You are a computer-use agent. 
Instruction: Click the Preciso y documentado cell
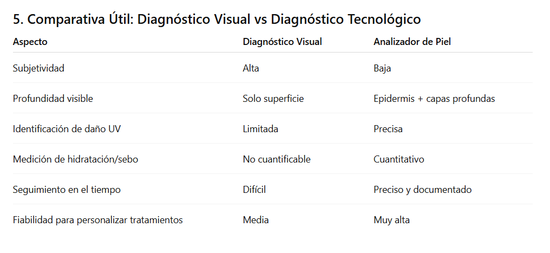point(422,190)
